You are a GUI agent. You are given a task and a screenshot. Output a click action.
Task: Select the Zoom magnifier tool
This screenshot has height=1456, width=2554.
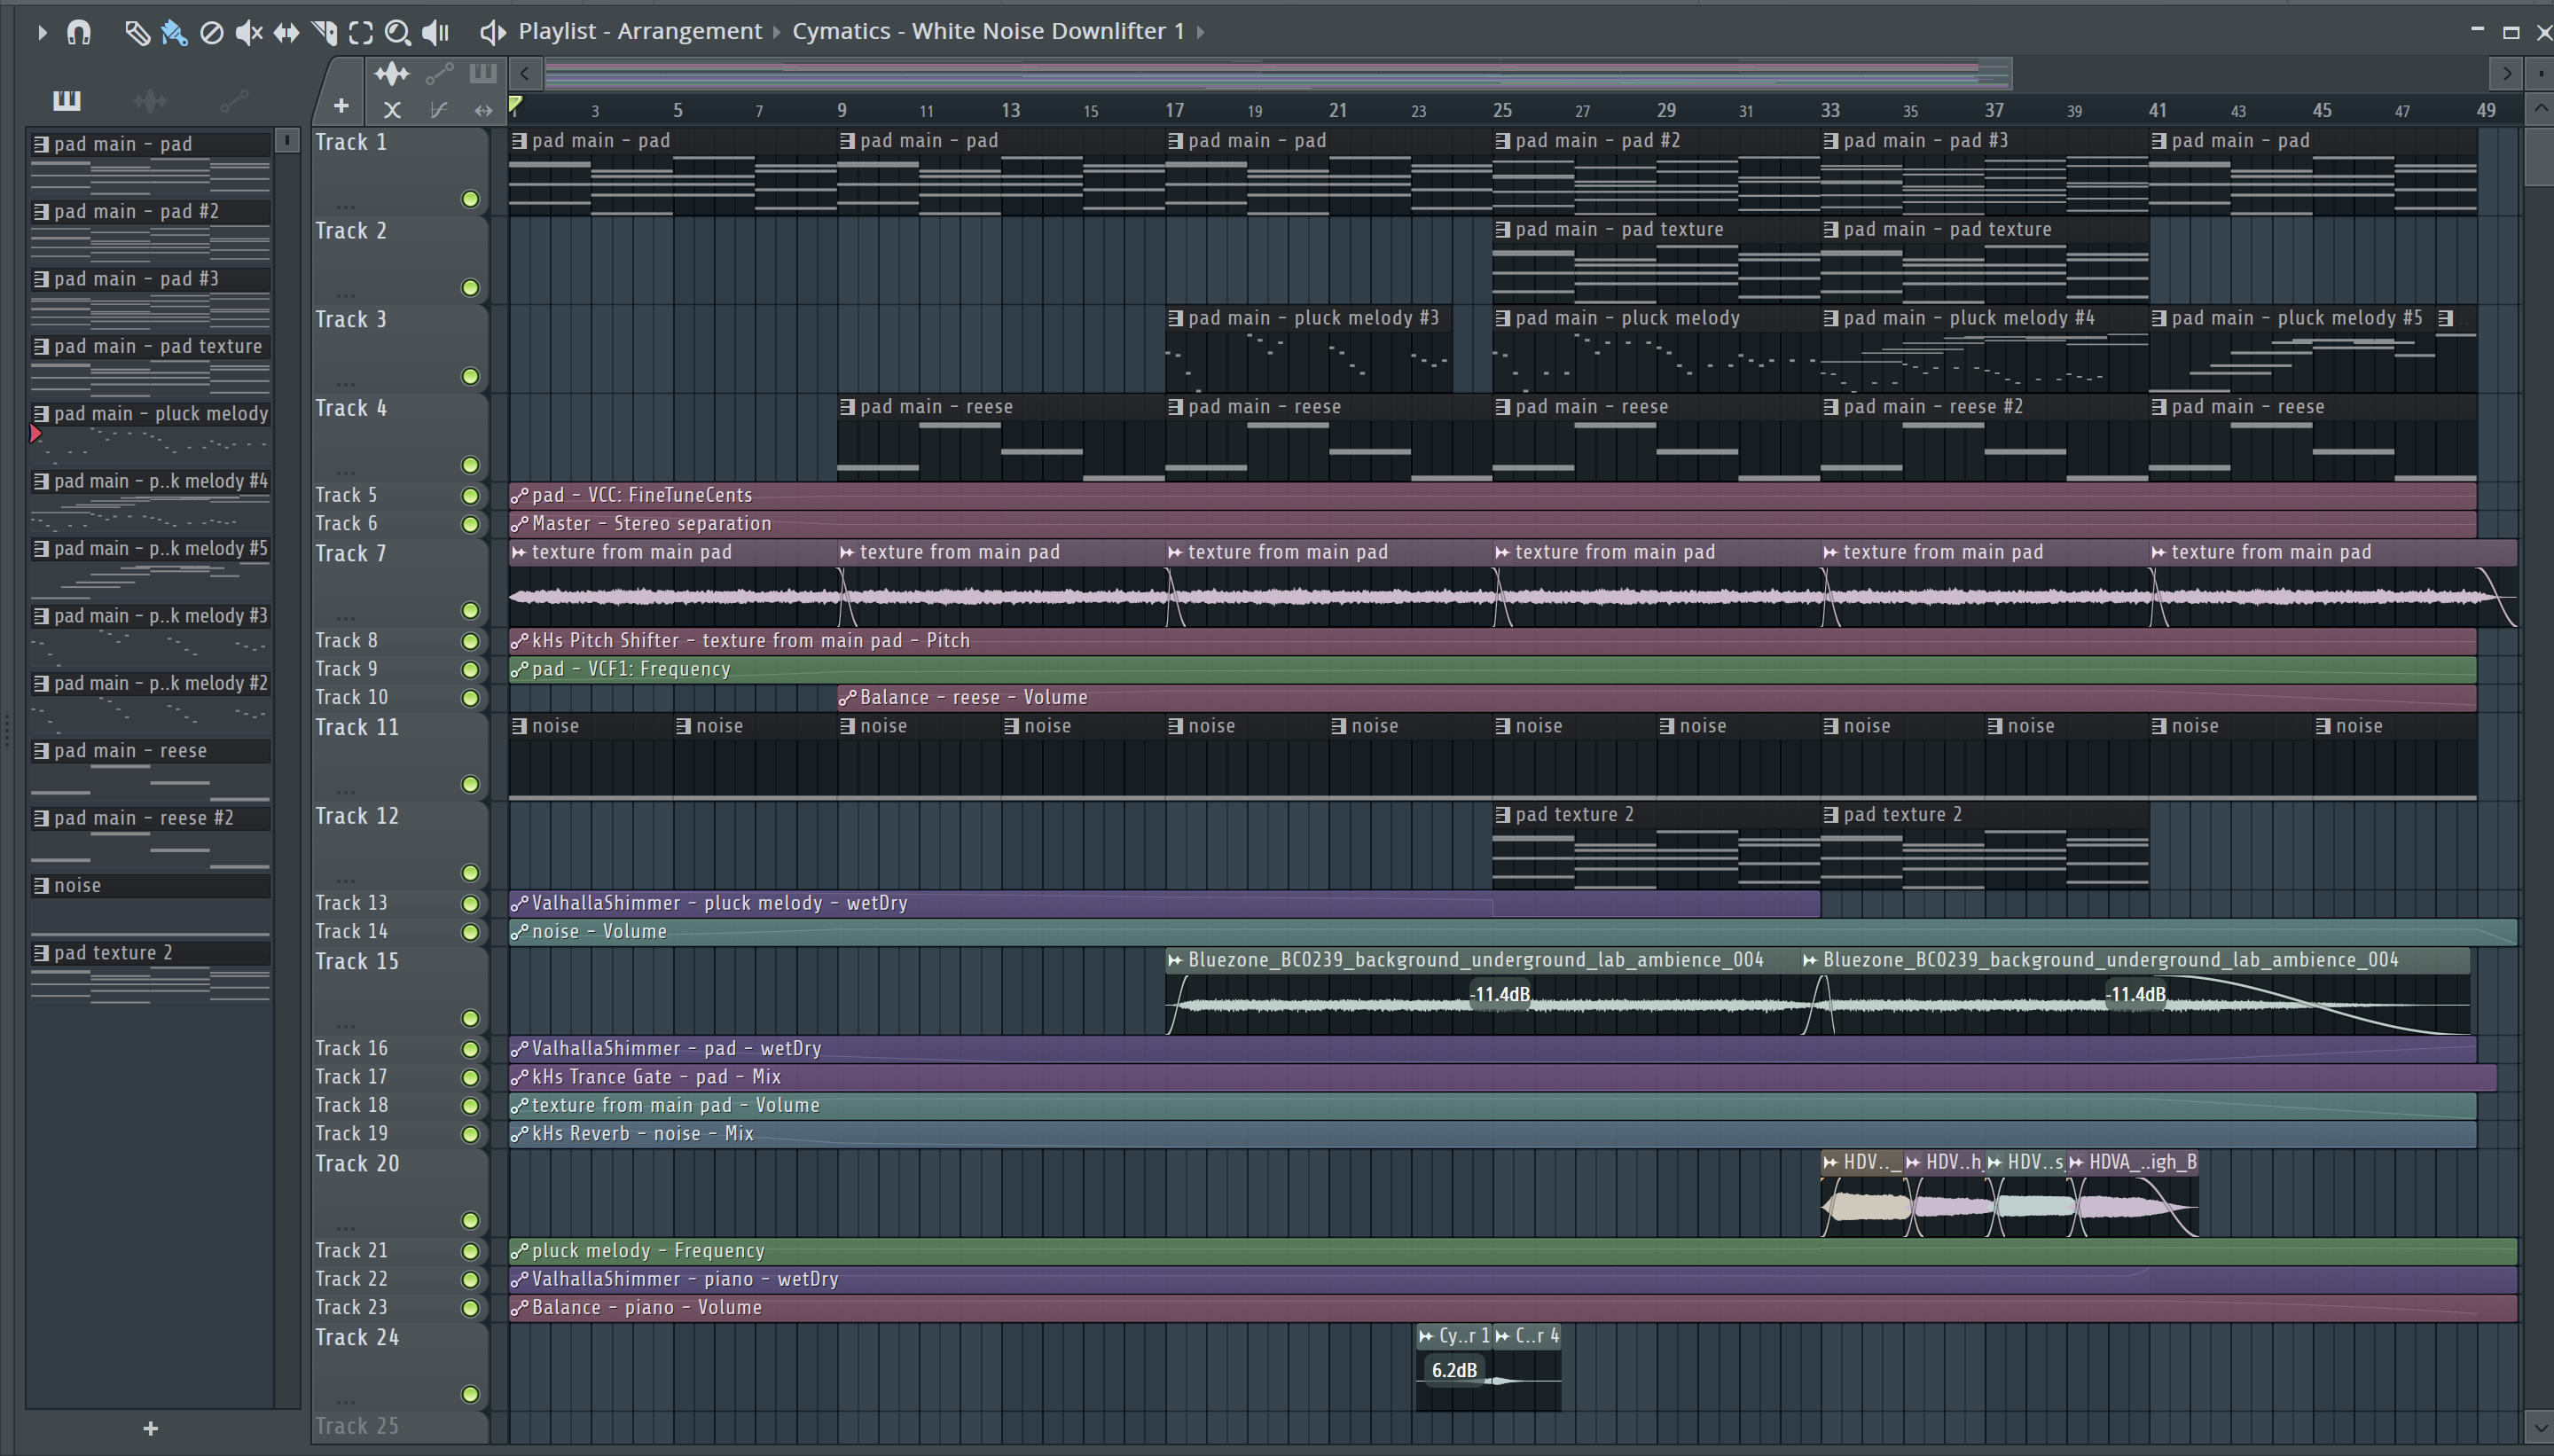(397, 32)
